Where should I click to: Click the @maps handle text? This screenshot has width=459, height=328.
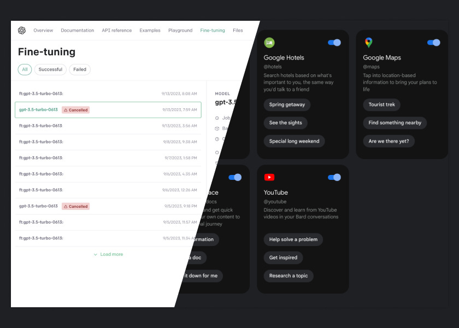point(371,67)
